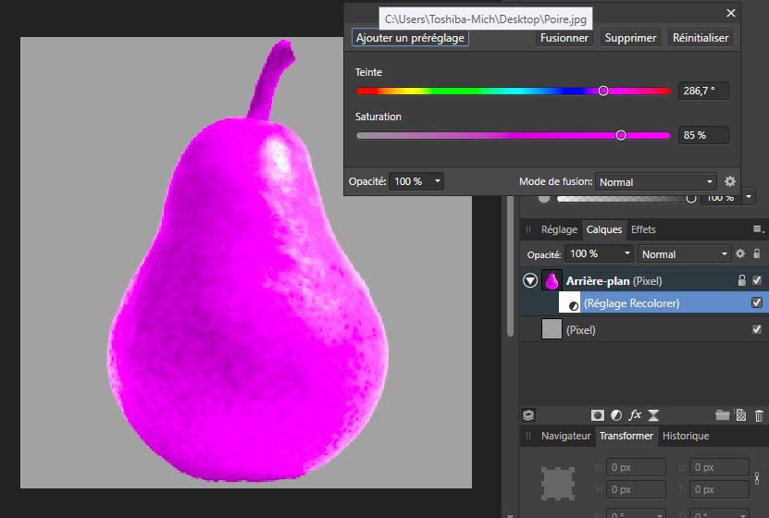Open blend ranges gear in Calques panel
Image resolution: width=769 pixels, height=518 pixels.
click(x=740, y=253)
